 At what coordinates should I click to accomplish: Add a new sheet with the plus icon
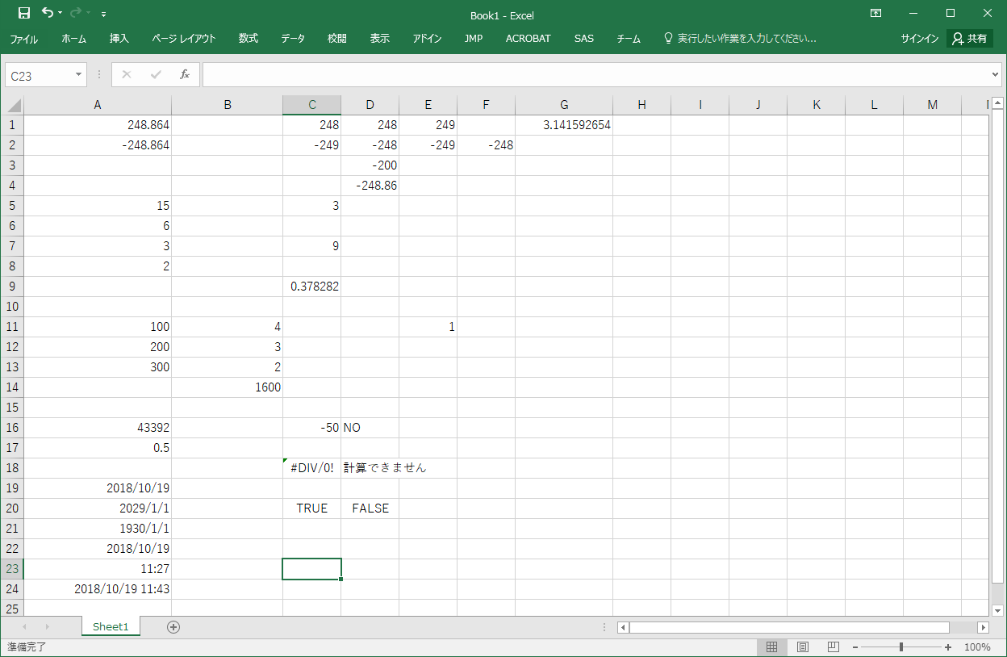tap(173, 627)
